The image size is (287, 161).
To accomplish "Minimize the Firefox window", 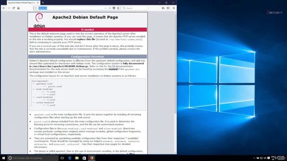I will point(160,3).
